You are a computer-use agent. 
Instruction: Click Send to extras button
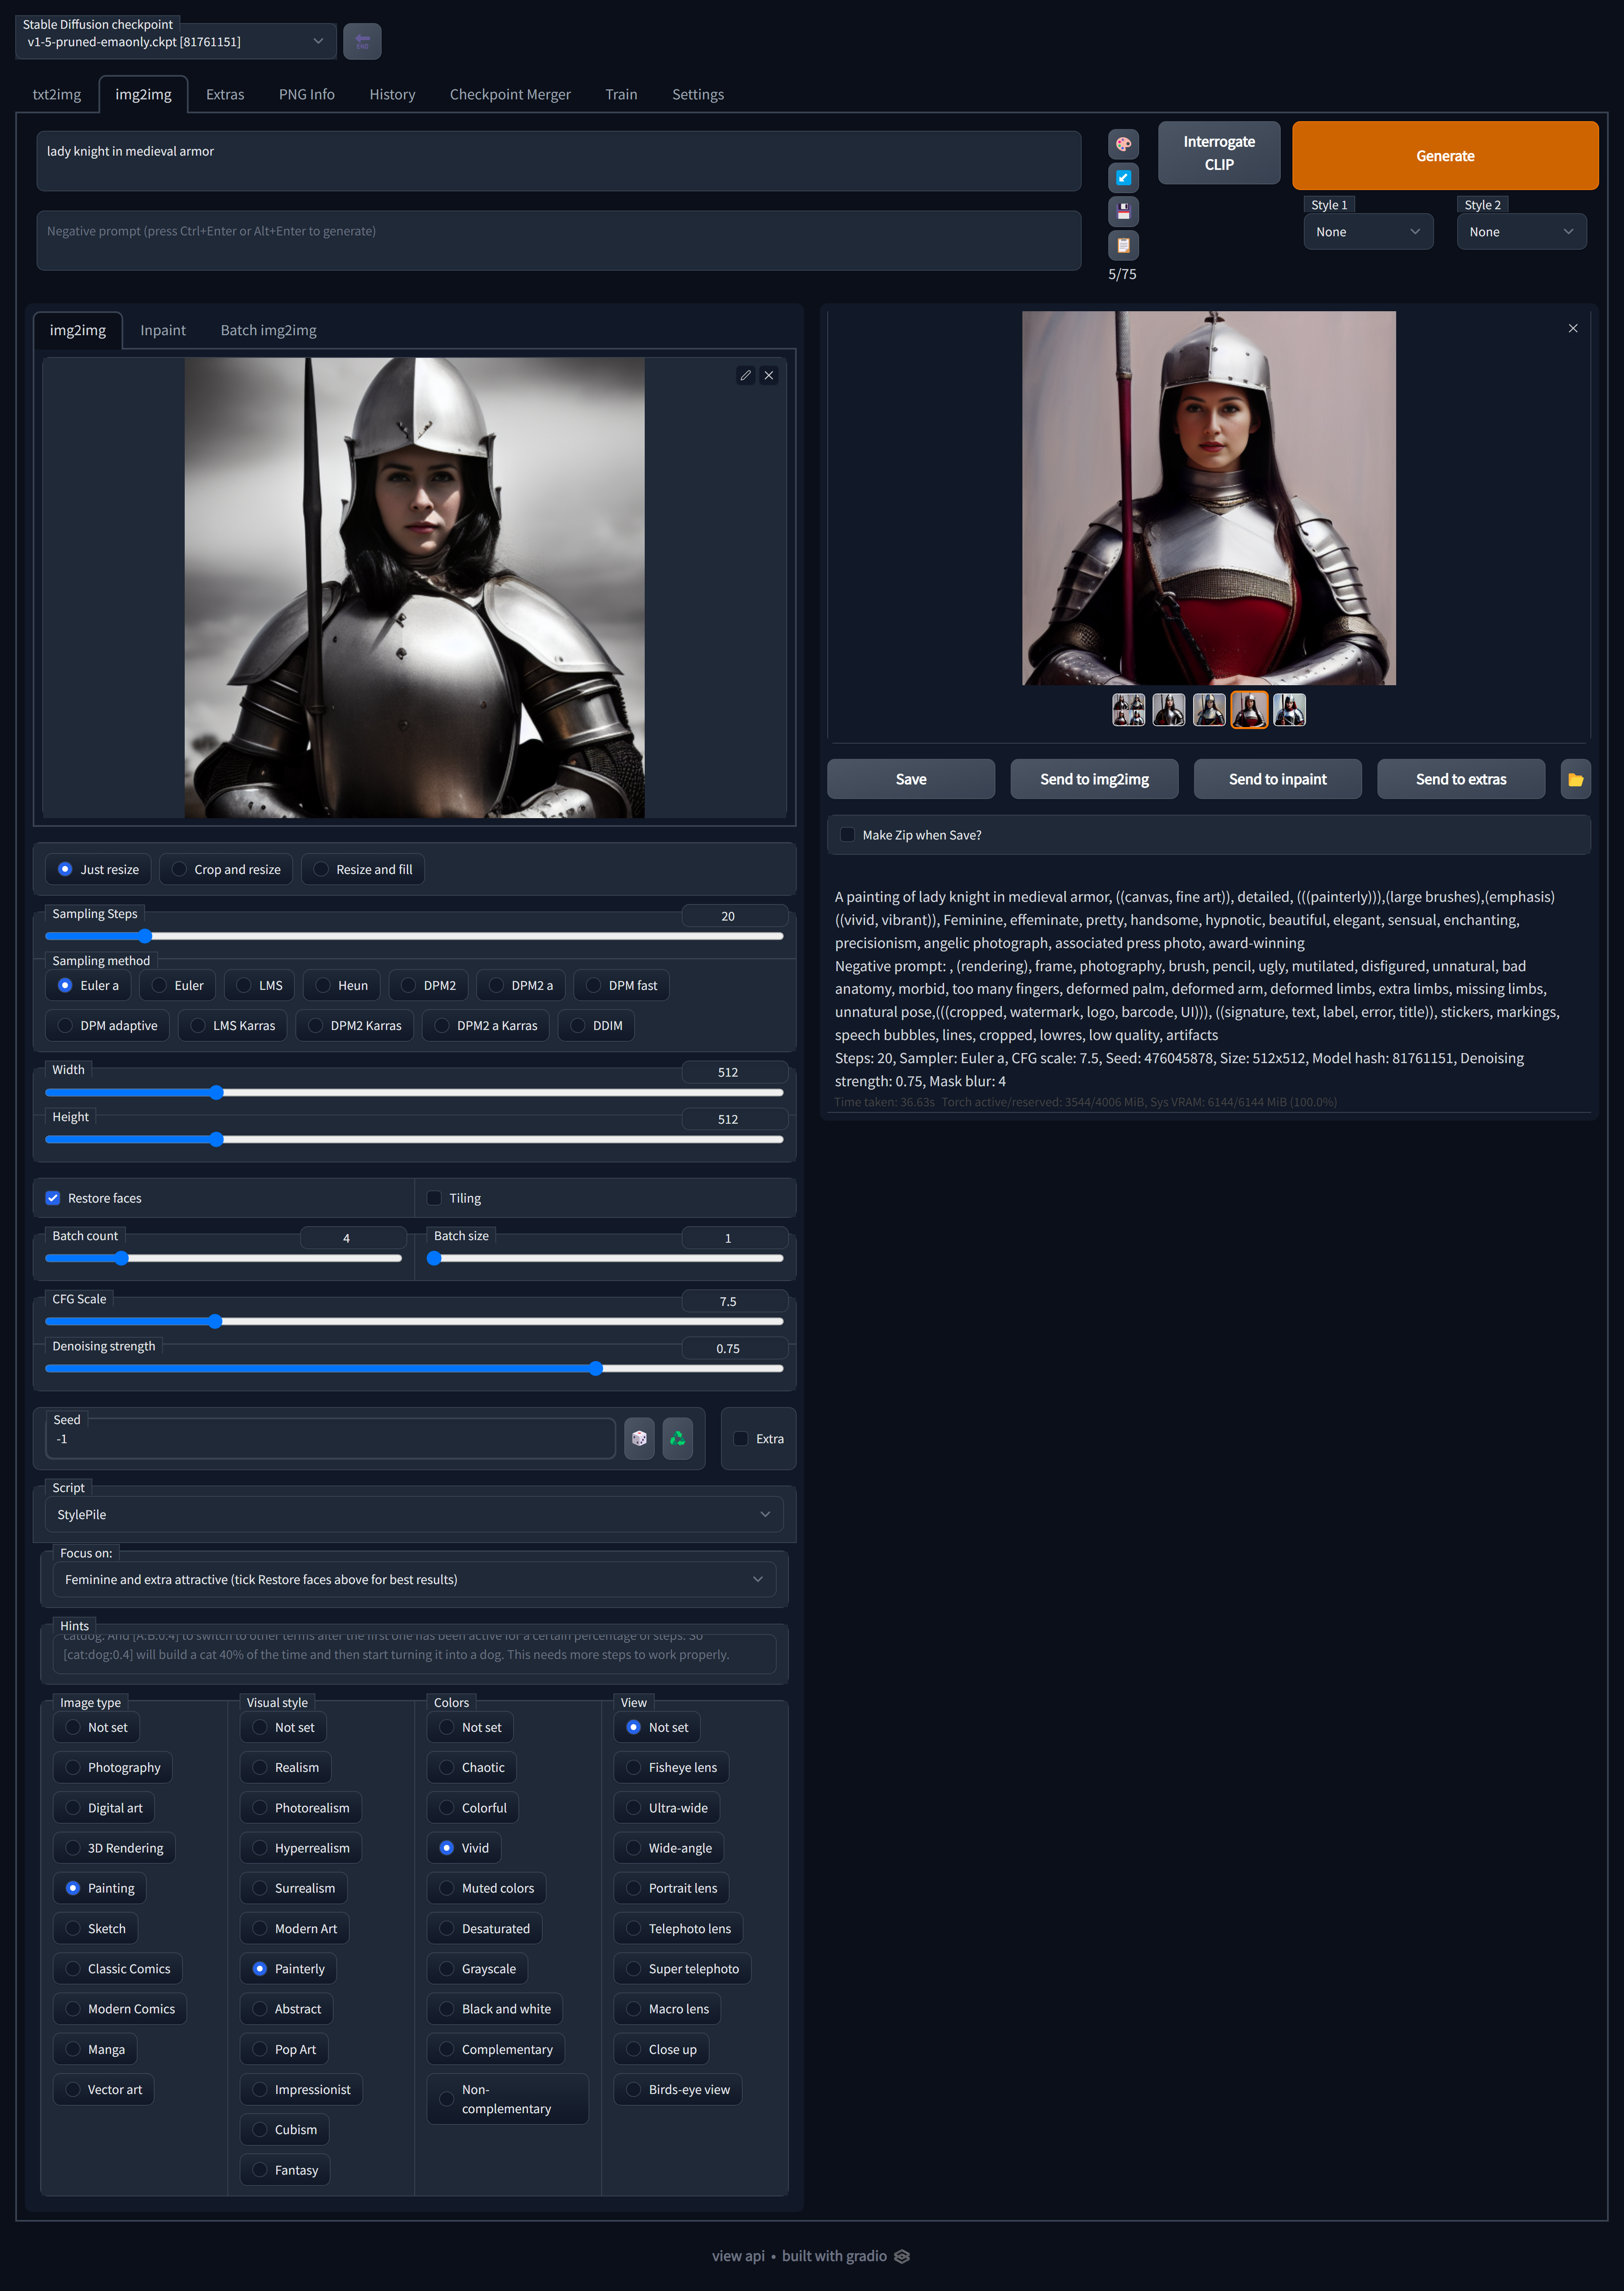pos(1461,779)
